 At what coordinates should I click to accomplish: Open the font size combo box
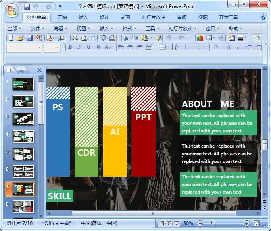[52, 47]
